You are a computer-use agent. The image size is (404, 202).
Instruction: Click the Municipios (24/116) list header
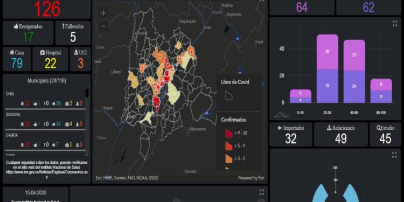(47, 81)
